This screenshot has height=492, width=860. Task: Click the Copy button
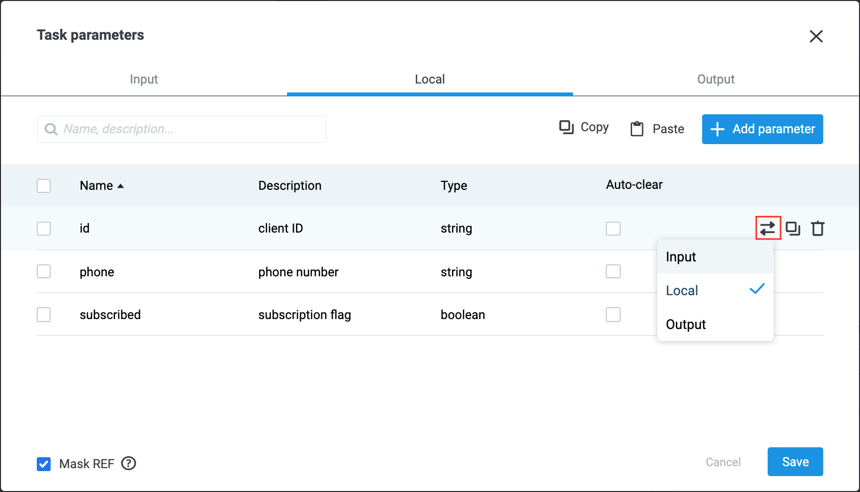coord(584,128)
